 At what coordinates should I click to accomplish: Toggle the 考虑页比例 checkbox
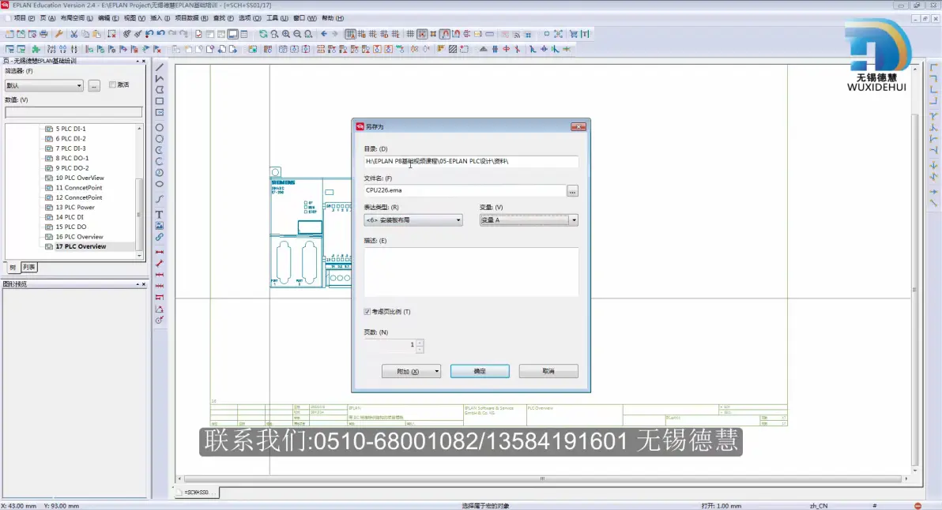pyautogui.click(x=367, y=312)
